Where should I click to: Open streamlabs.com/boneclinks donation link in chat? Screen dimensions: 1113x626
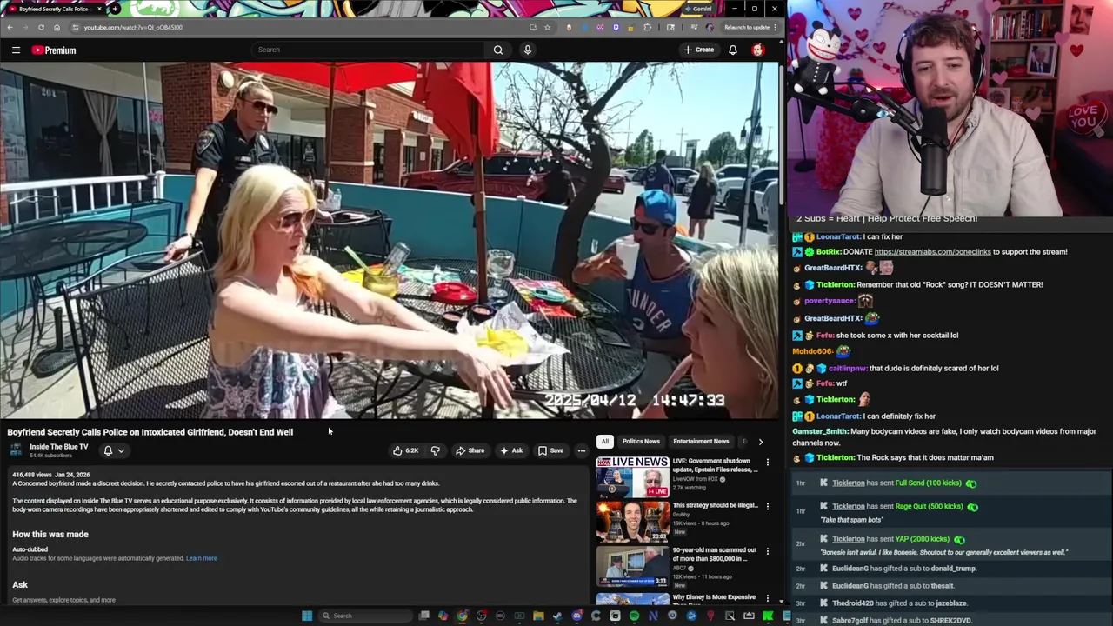pyautogui.click(x=932, y=252)
